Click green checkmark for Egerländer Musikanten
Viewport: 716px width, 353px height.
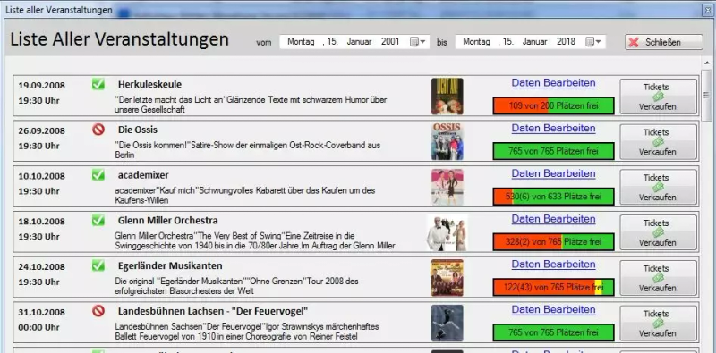click(x=98, y=265)
